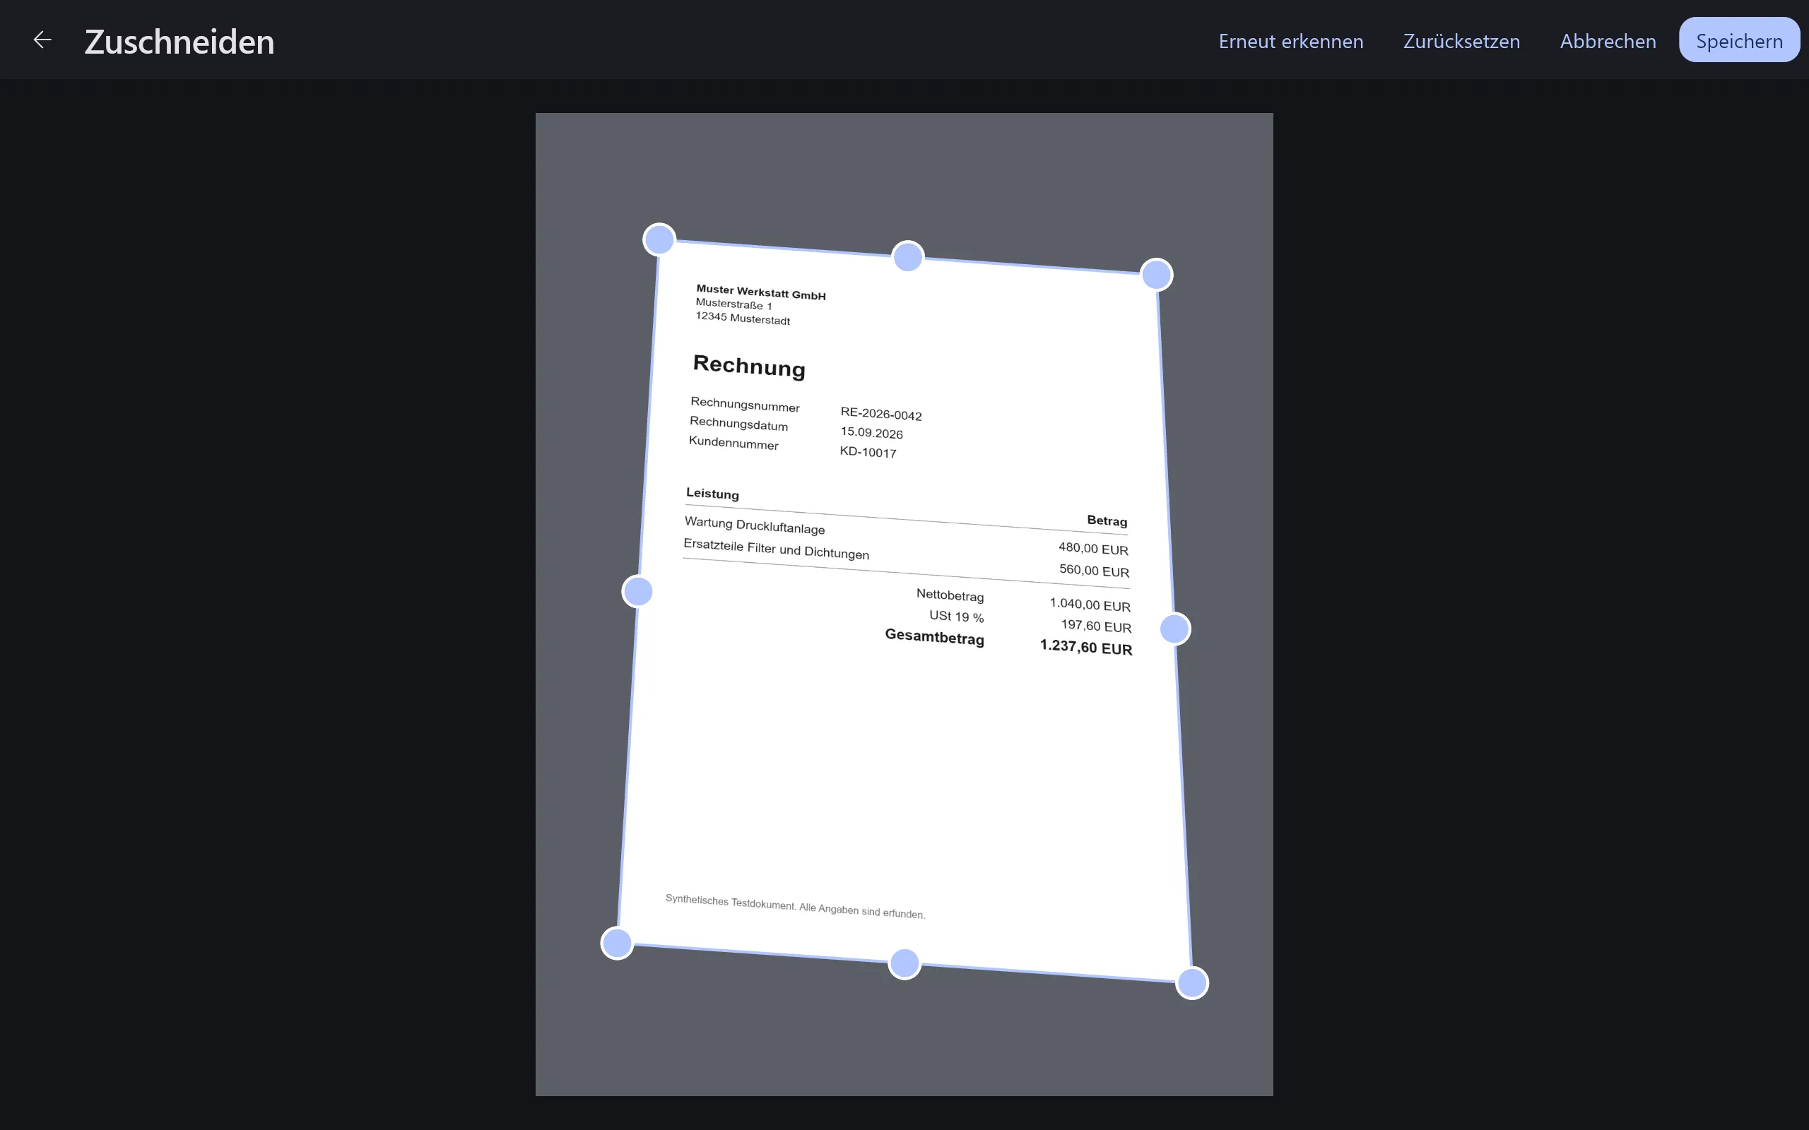1809x1130 pixels.
Task: Click customer number KD-10017
Action: click(868, 451)
